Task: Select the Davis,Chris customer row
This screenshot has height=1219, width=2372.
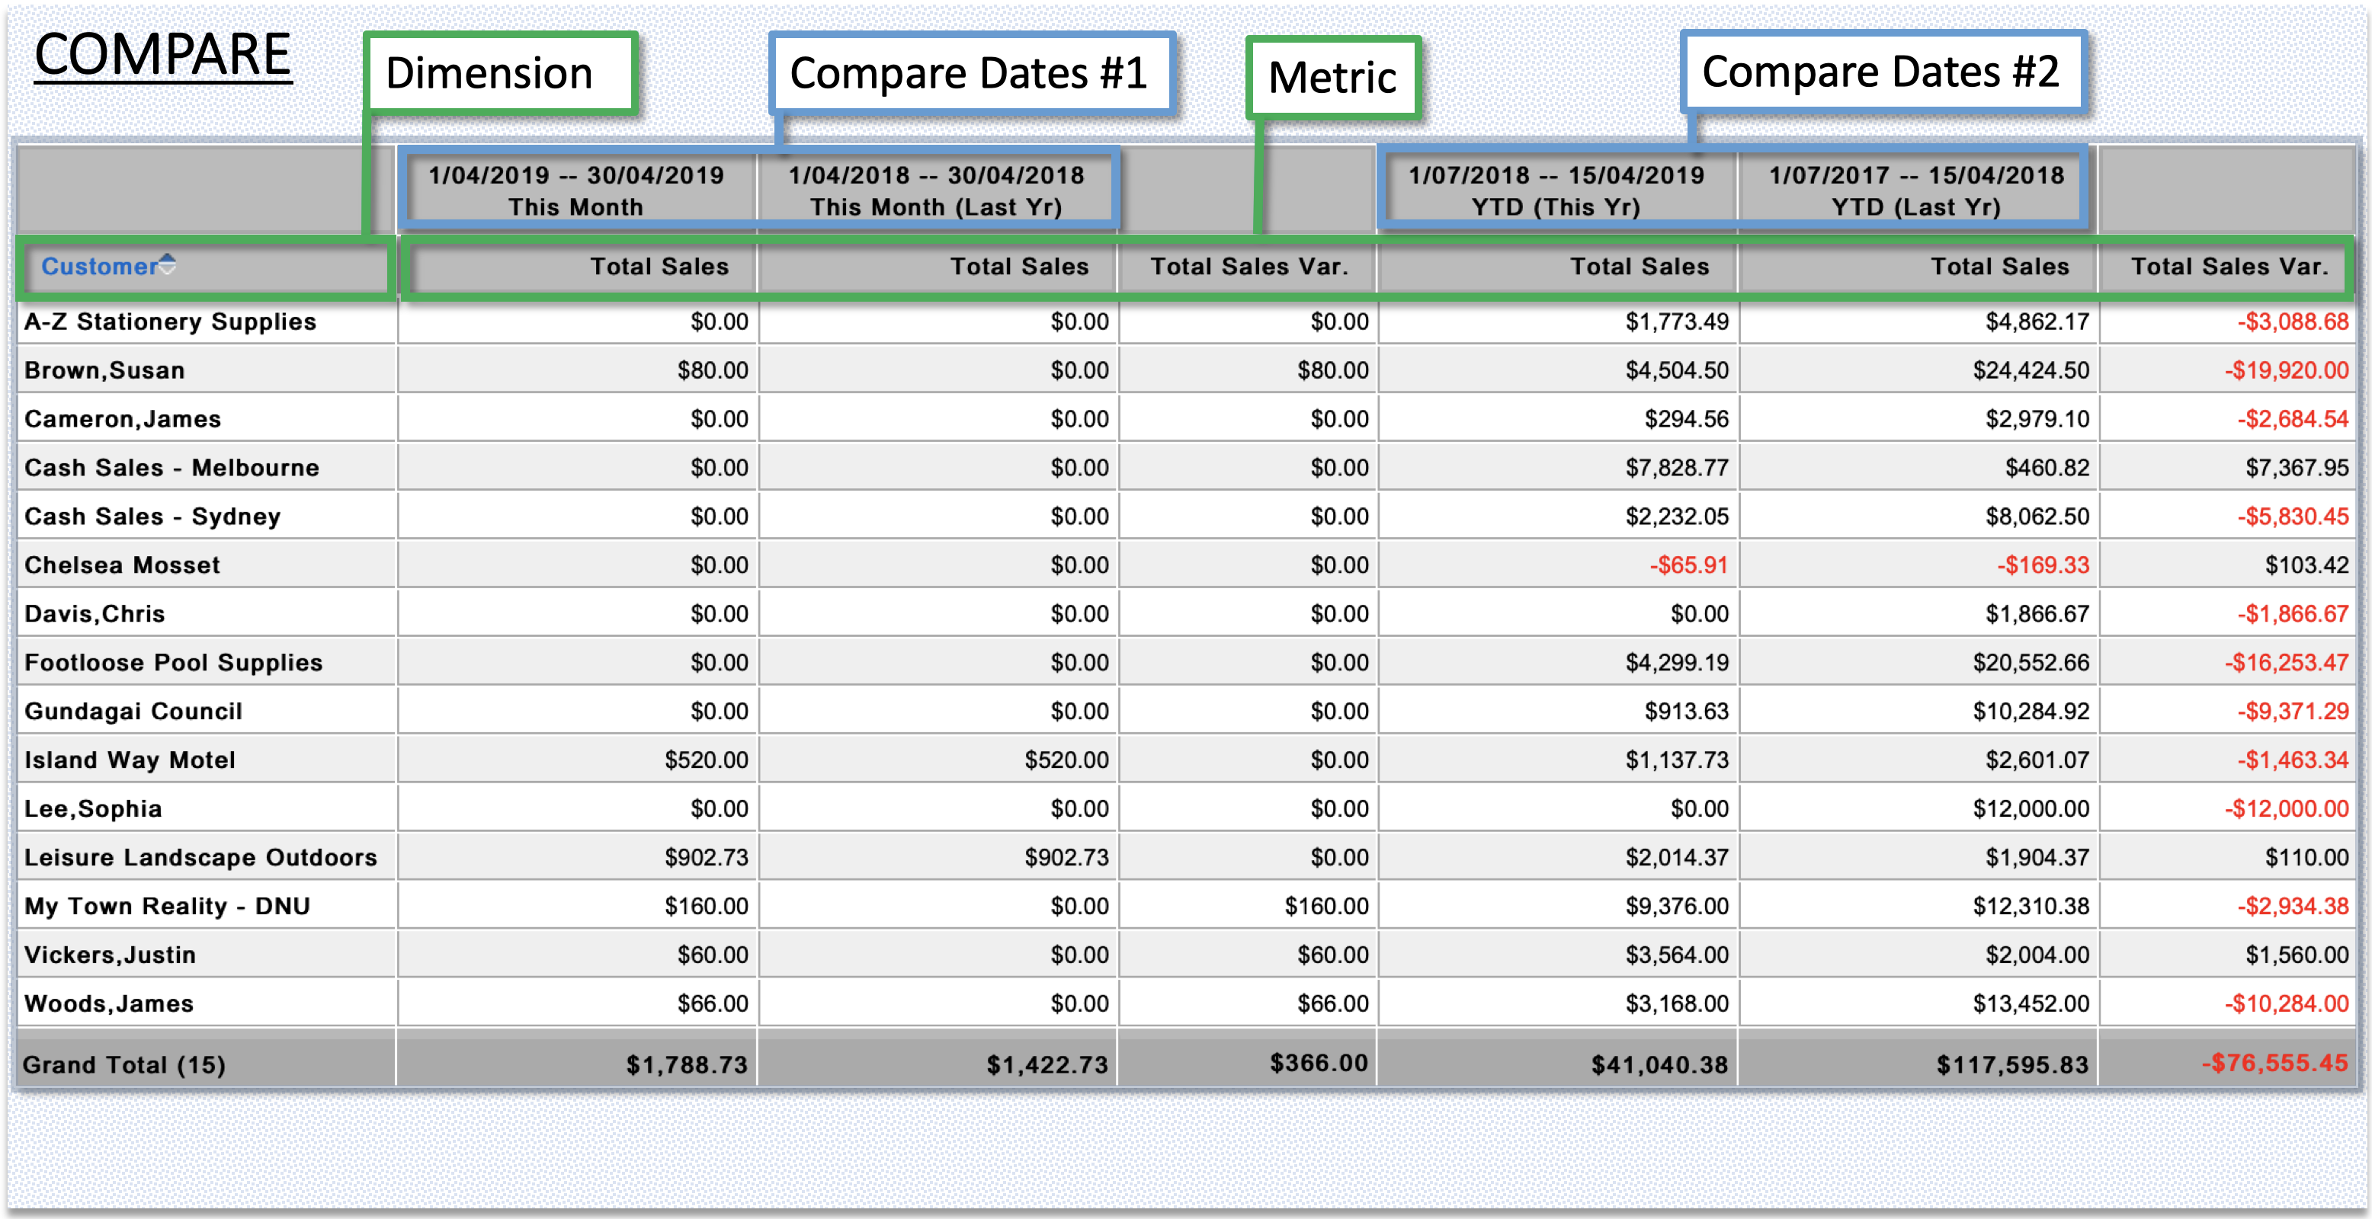Action: point(1186,614)
